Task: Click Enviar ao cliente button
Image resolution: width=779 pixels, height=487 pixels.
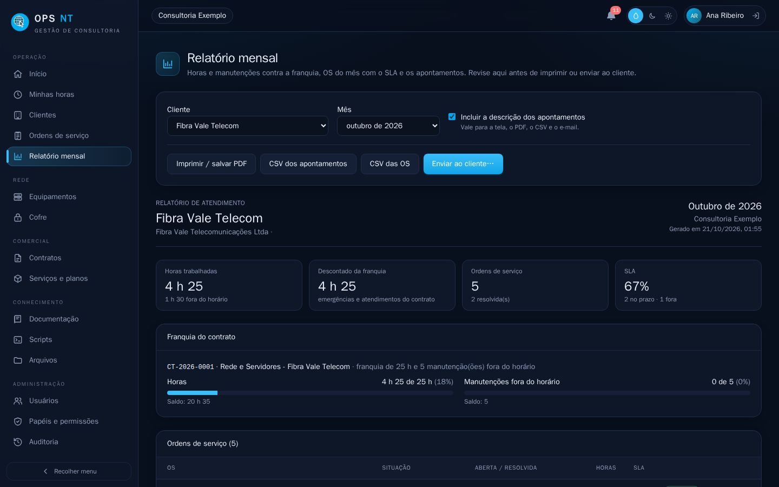Action: click(463, 164)
